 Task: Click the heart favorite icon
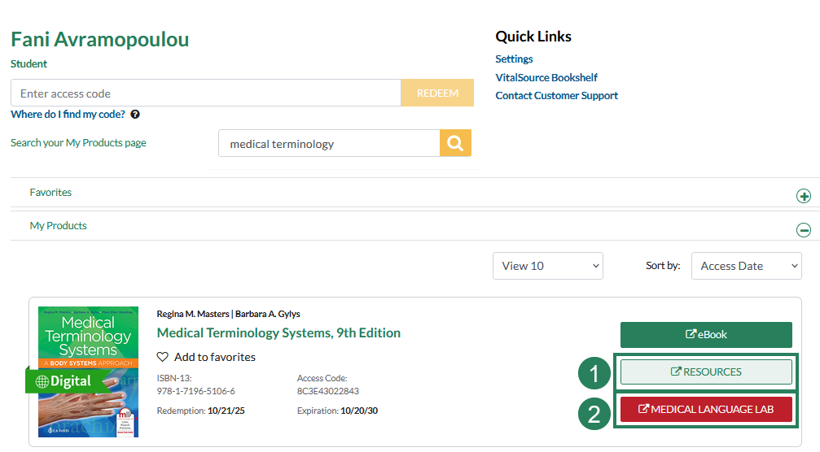coord(163,357)
